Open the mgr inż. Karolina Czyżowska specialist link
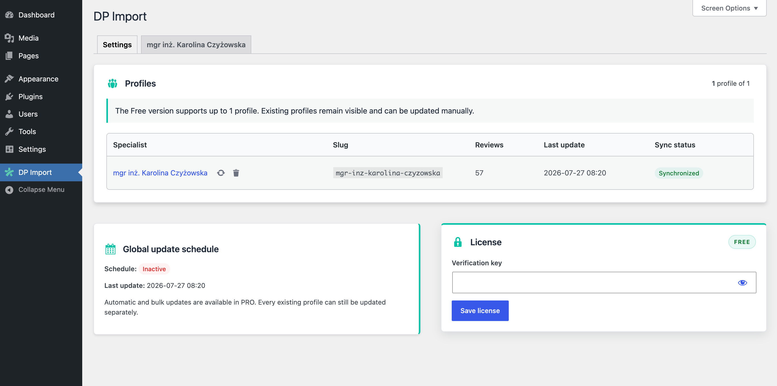This screenshot has height=386, width=777. pyautogui.click(x=160, y=173)
